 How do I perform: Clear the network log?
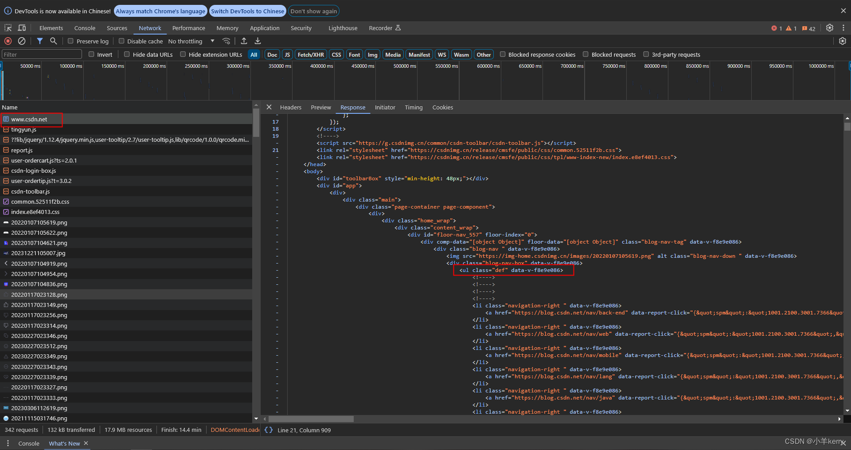pos(22,41)
